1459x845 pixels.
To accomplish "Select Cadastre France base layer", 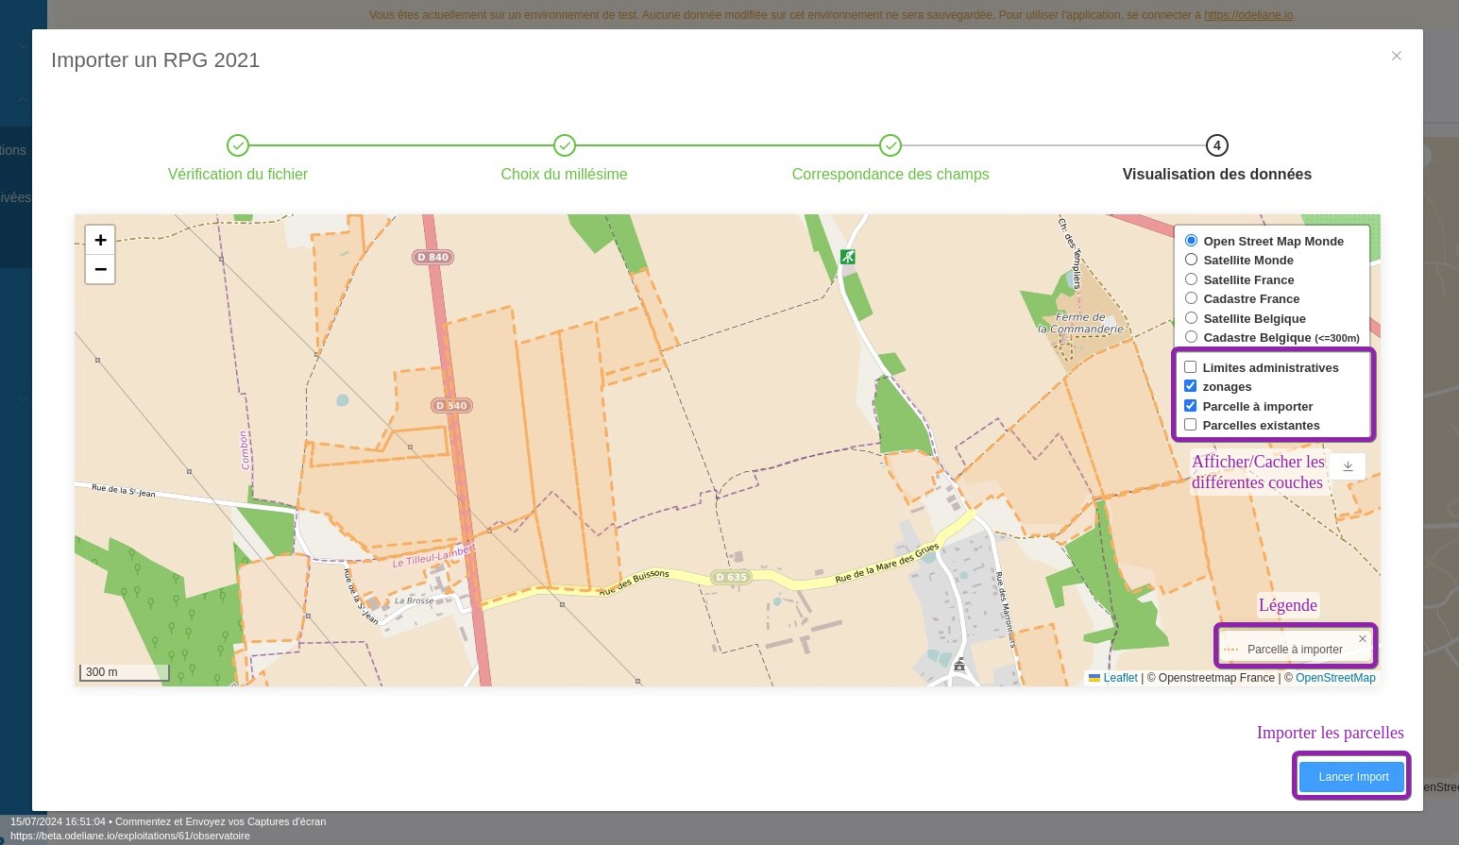I will coord(1192,298).
